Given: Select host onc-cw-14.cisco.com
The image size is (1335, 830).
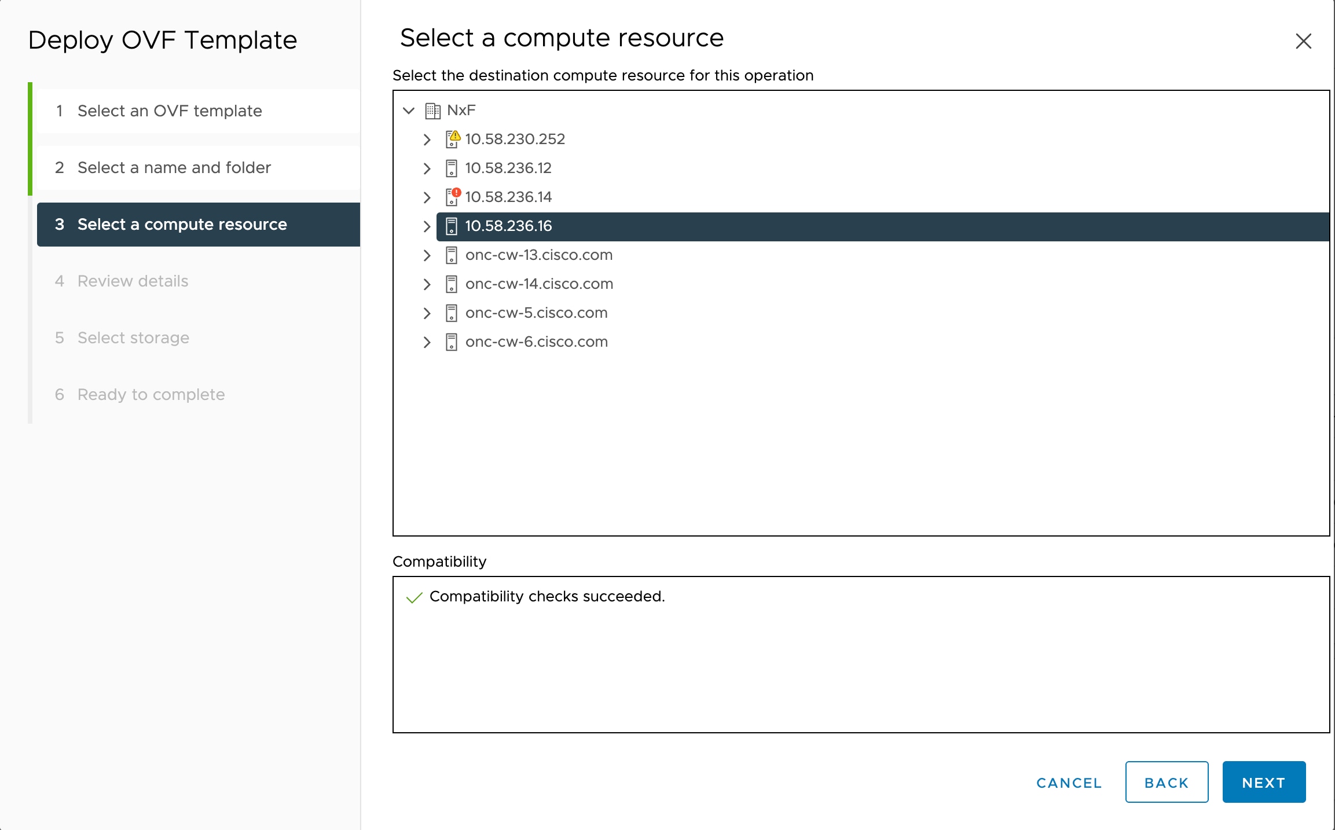Looking at the screenshot, I should (x=539, y=284).
